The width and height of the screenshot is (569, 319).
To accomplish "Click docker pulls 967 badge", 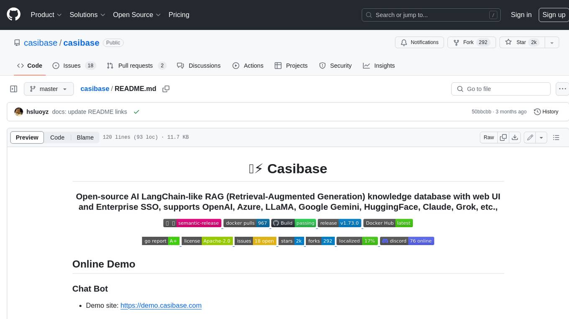I will click(x=246, y=223).
